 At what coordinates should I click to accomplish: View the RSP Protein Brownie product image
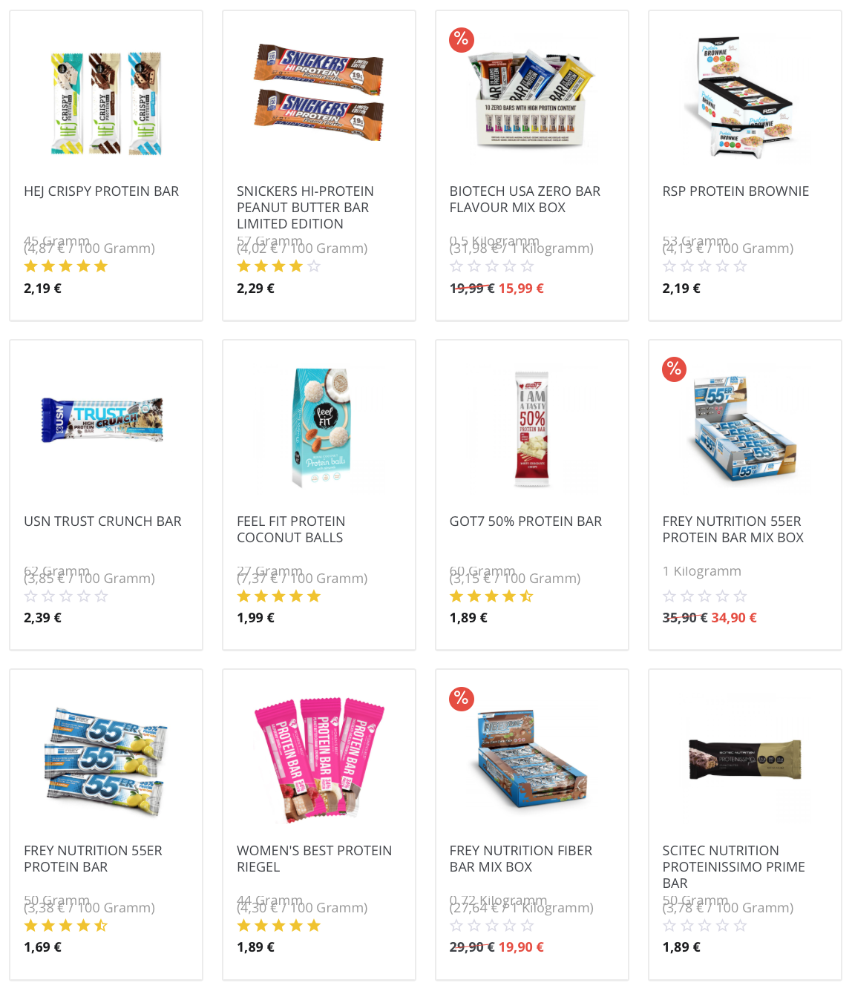(x=745, y=99)
